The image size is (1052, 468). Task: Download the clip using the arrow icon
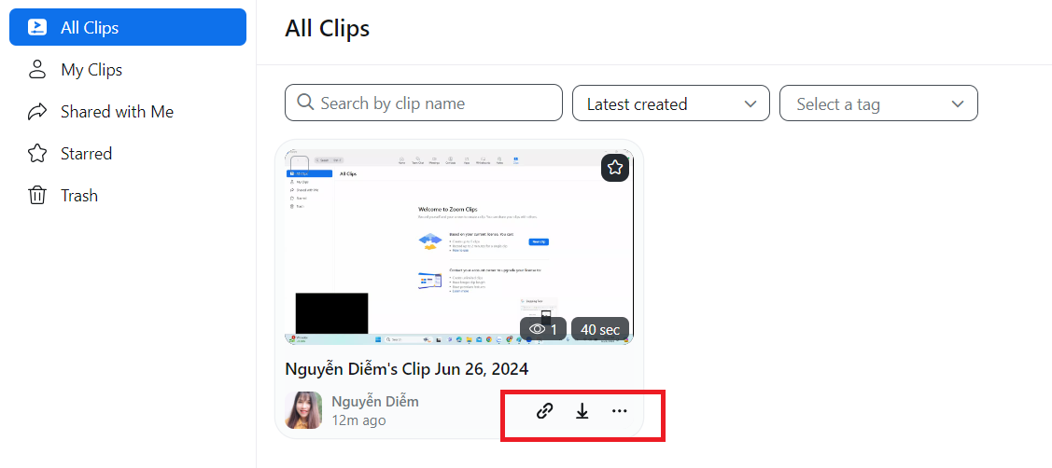pos(582,411)
